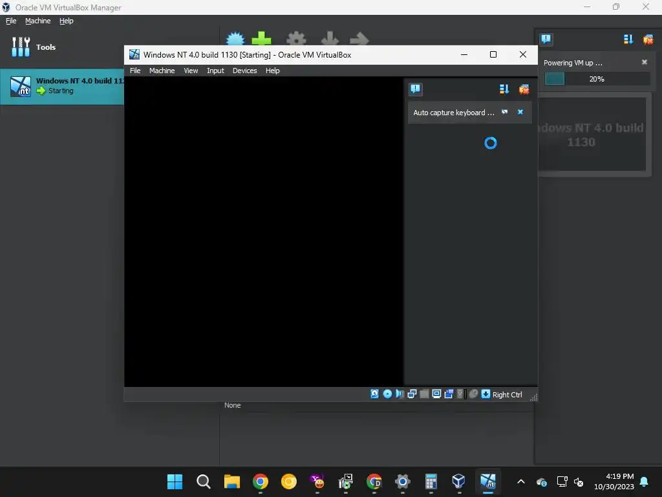Screen dimensions: 662x497
Task: Open the yellow circle app on taskbar
Action: point(289,481)
